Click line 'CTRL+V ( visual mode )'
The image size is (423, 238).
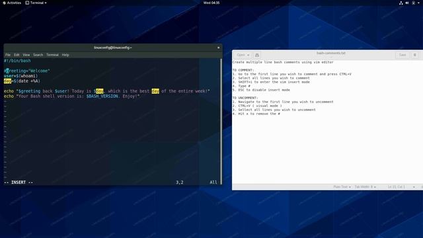coord(257,106)
